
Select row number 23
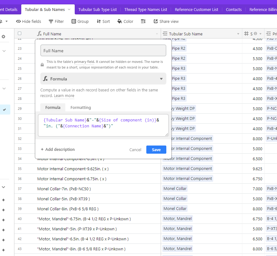[x=20, y=49]
